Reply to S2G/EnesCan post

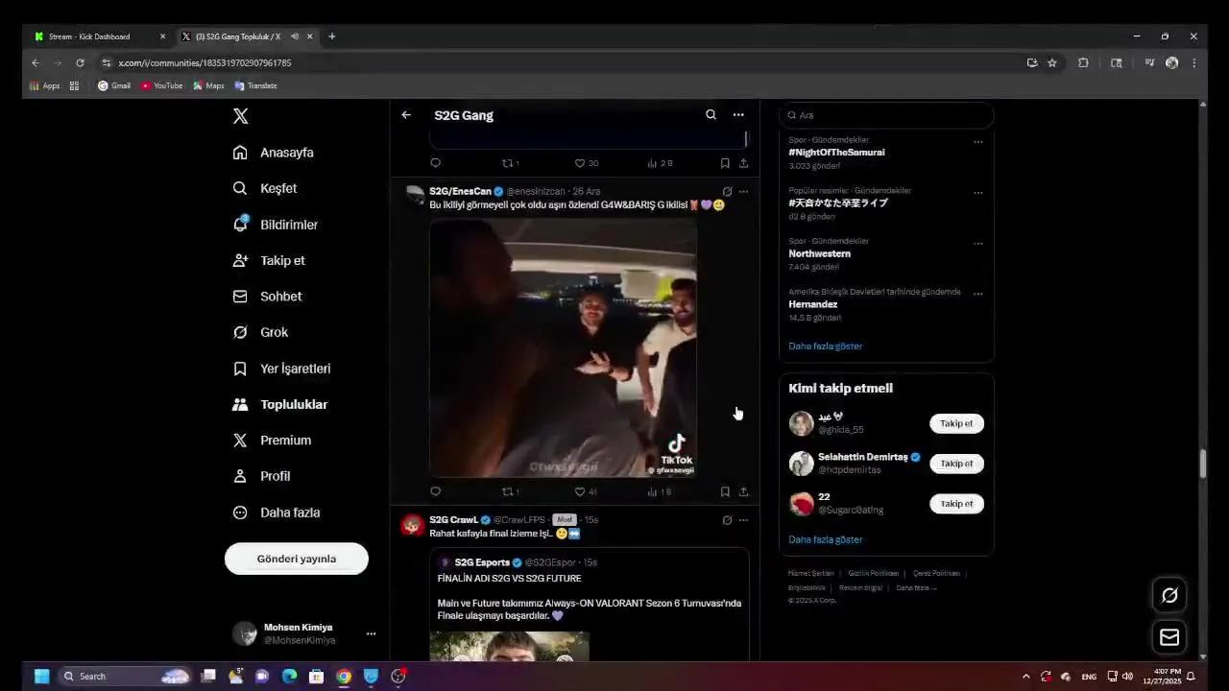[x=435, y=491]
